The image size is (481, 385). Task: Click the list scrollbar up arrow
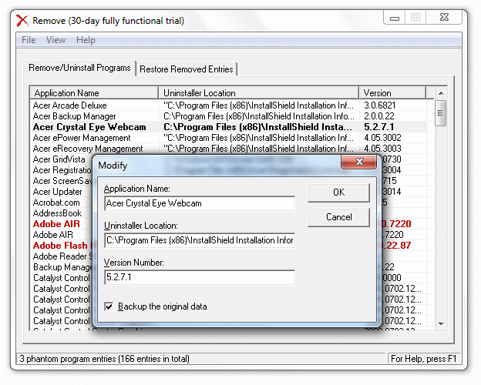click(441, 93)
